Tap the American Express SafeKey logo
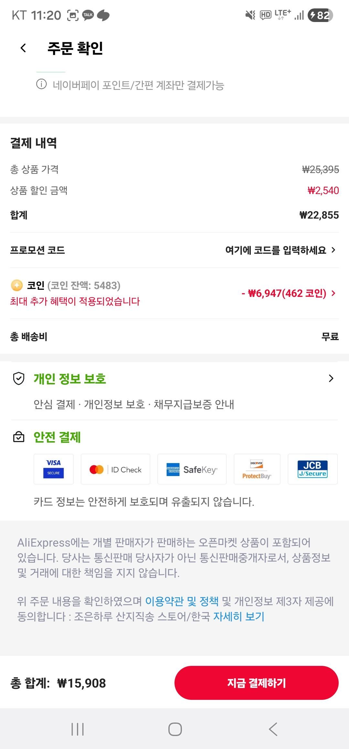This screenshot has width=349, height=749. pyautogui.click(x=192, y=469)
